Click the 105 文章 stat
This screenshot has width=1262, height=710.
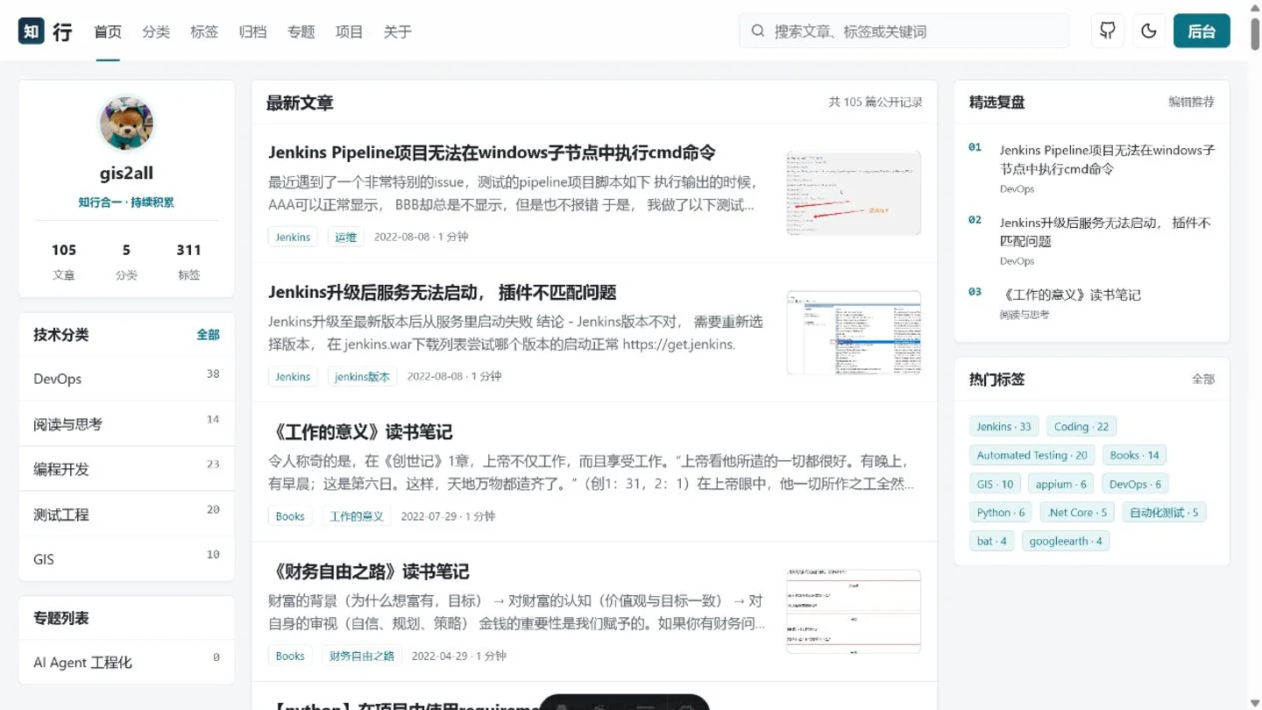coord(64,261)
